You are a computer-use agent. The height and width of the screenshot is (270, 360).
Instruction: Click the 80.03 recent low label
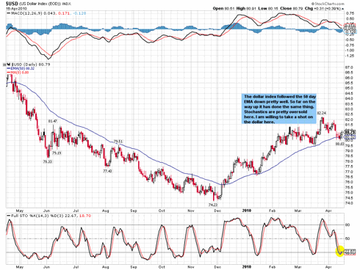coord(339,144)
